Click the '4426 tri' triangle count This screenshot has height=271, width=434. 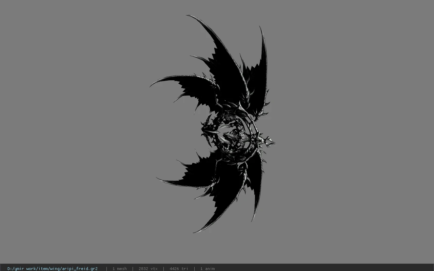pos(179,268)
